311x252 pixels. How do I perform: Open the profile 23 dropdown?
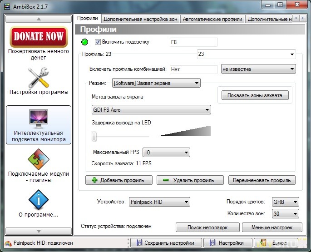(247, 54)
